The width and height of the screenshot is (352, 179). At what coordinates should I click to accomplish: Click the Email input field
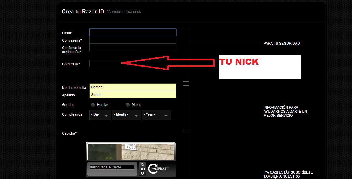tap(133, 32)
